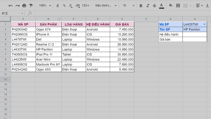Toggle bold formatting
211x119 pixels.
(x=141, y=6)
